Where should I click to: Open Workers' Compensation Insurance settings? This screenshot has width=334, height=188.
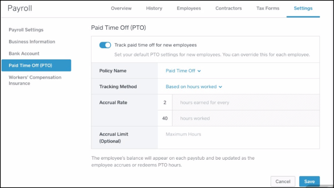[35, 80]
